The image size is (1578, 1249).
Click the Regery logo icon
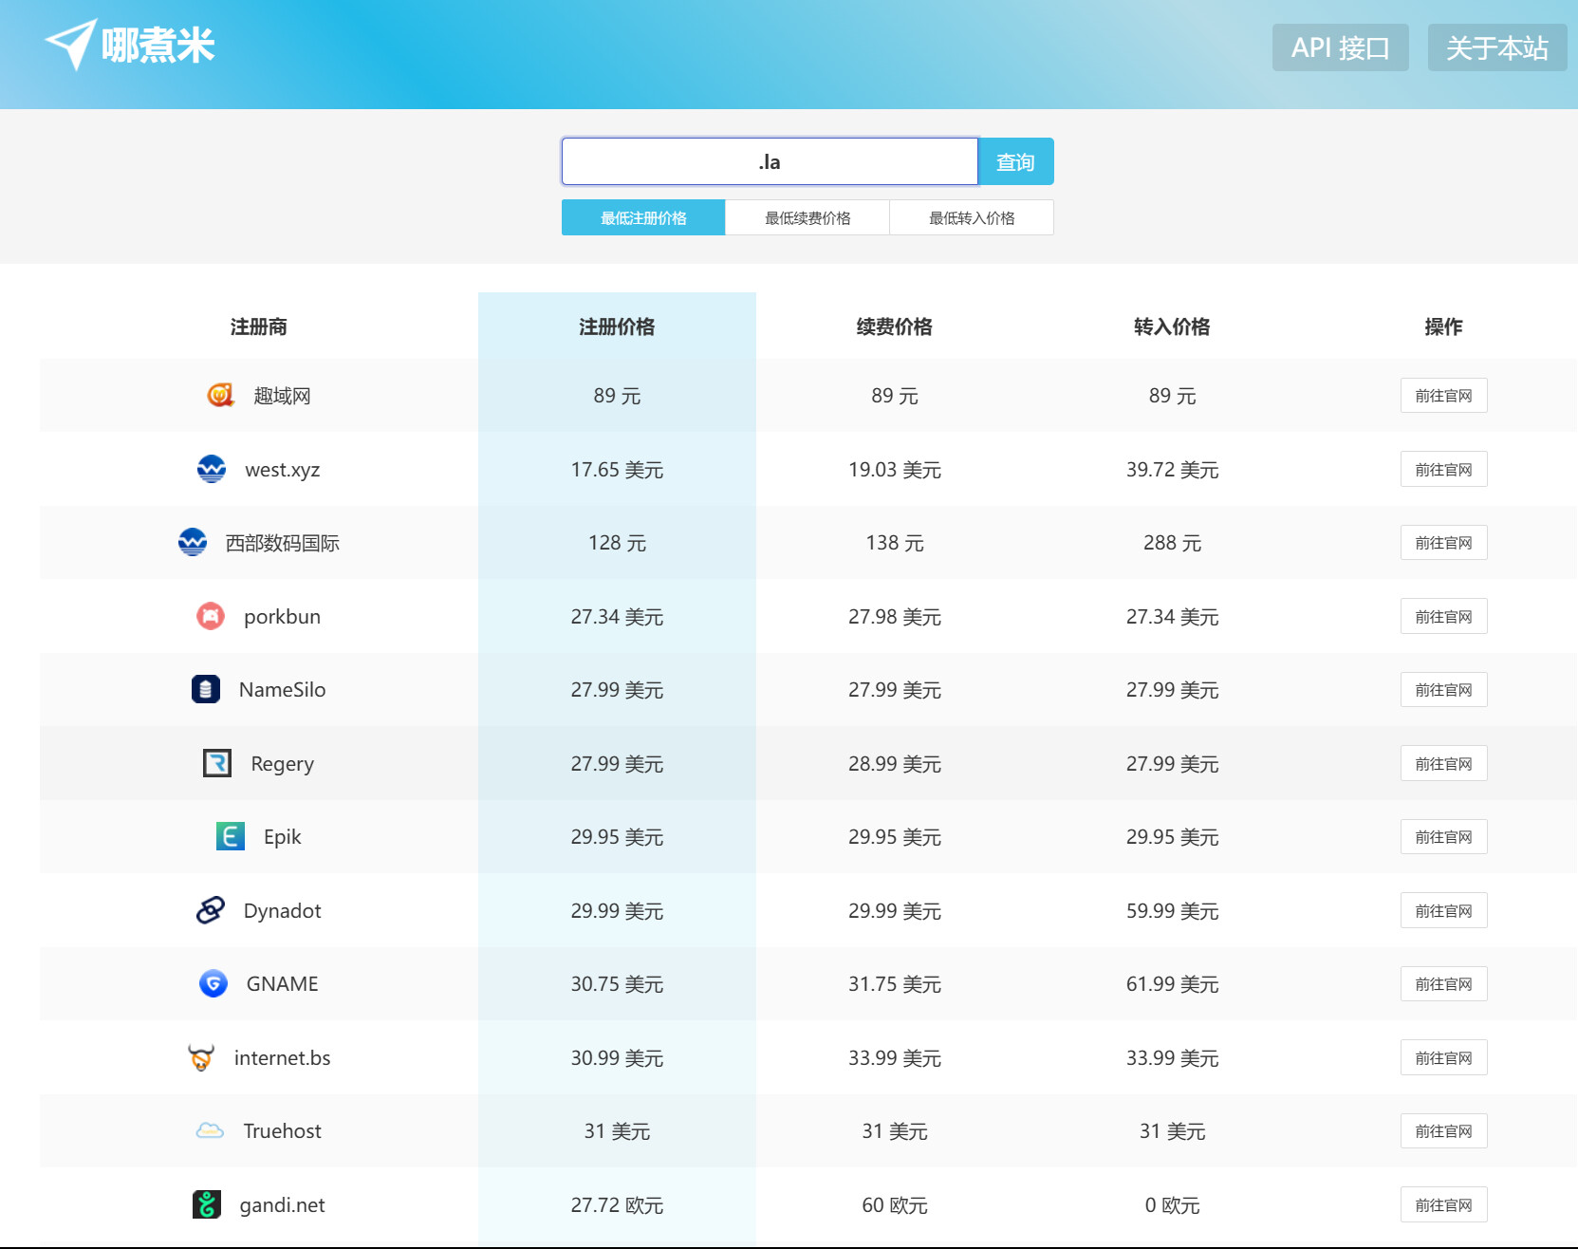217,763
